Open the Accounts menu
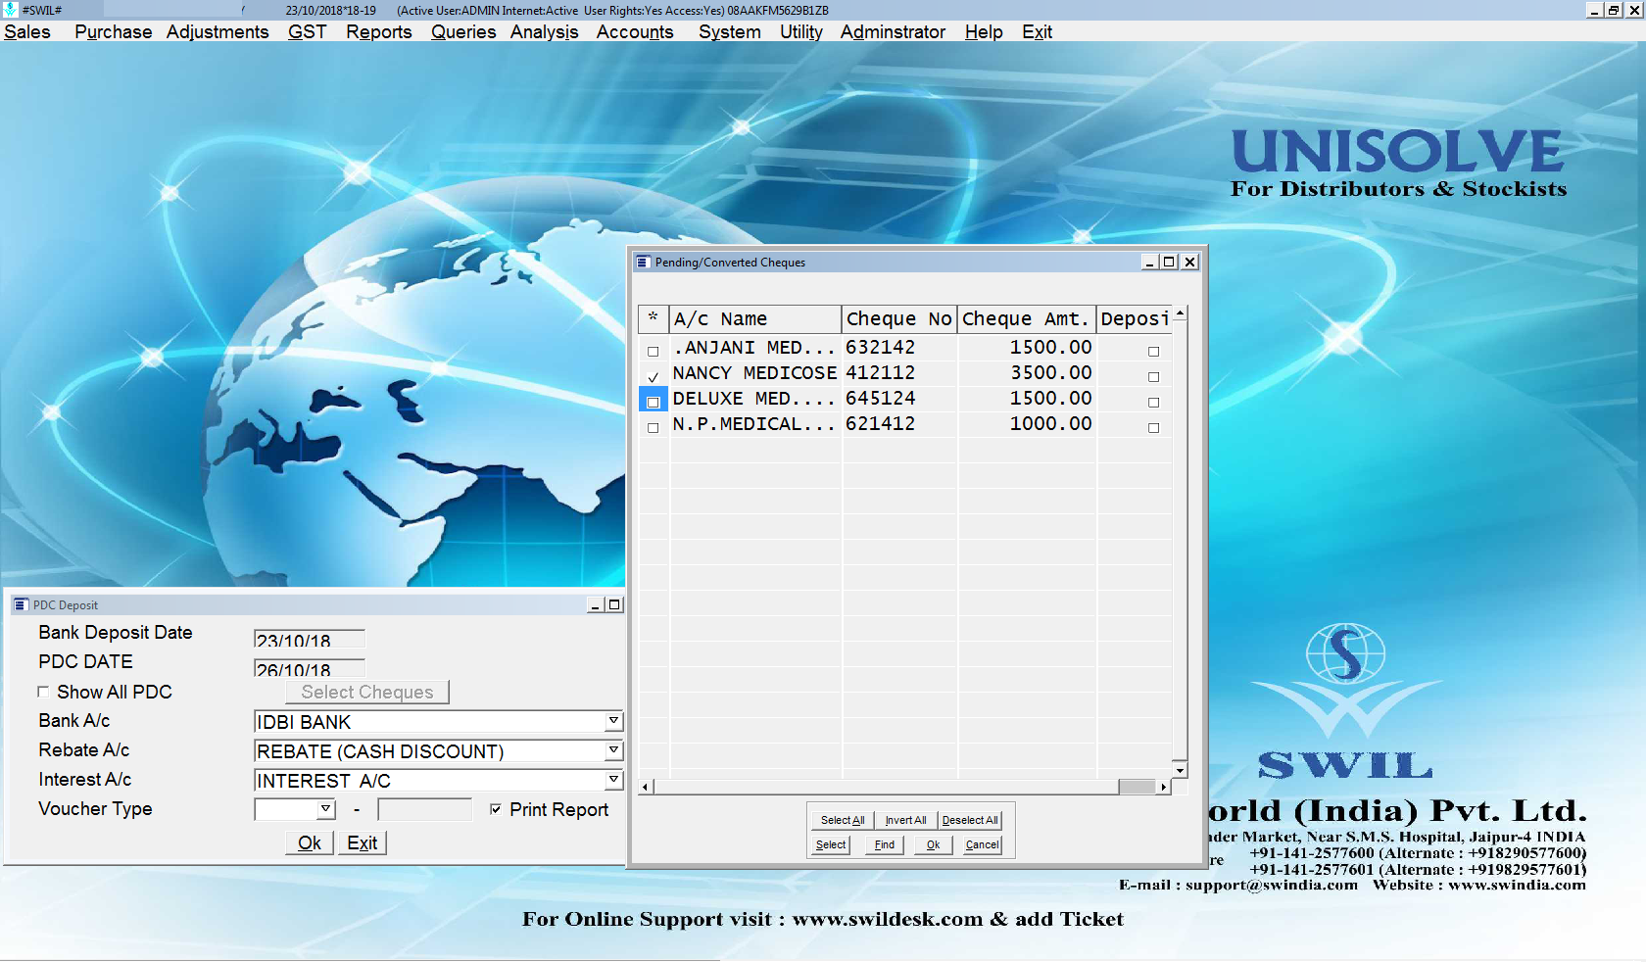Image resolution: width=1646 pixels, height=962 pixels. tap(635, 32)
